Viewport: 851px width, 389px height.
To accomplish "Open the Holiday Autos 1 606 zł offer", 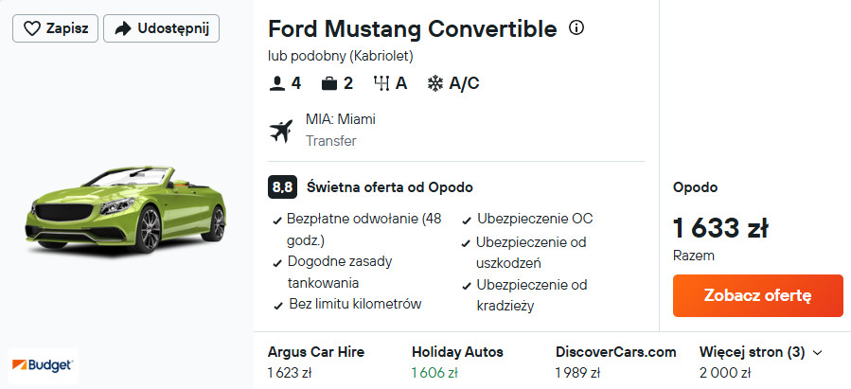I will (x=457, y=361).
